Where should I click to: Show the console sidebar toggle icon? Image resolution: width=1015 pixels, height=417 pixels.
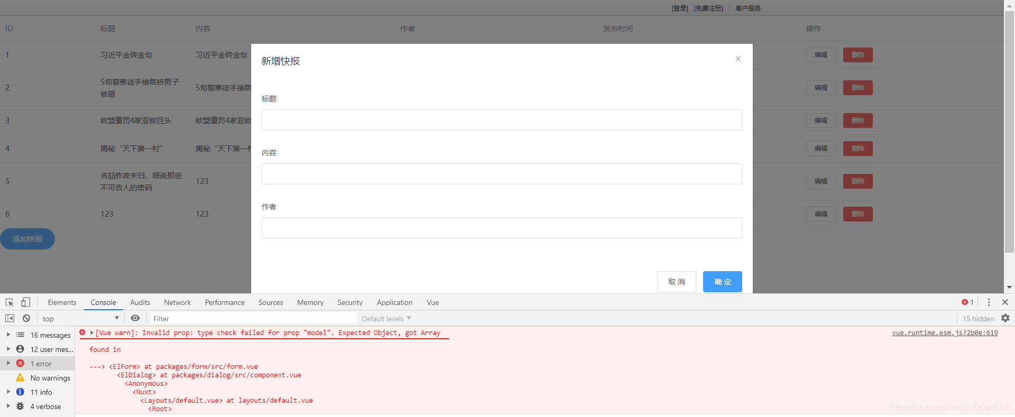point(10,318)
